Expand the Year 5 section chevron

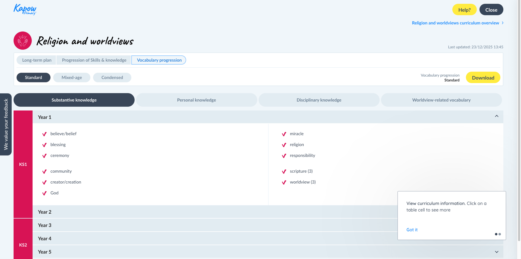(x=497, y=252)
